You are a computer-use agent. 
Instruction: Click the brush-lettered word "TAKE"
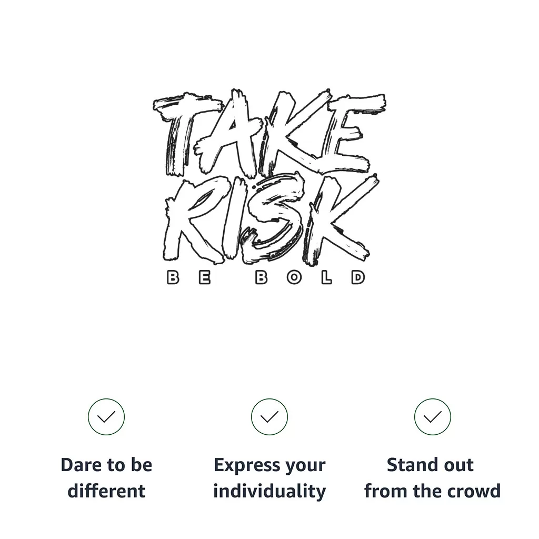[x=268, y=134]
